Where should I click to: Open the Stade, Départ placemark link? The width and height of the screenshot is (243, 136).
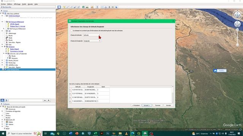click(14, 49)
